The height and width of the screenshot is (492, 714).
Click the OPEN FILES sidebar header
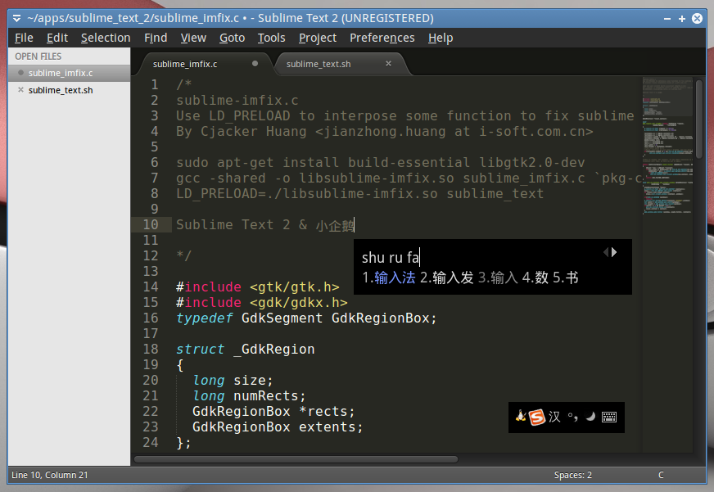click(x=38, y=56)
